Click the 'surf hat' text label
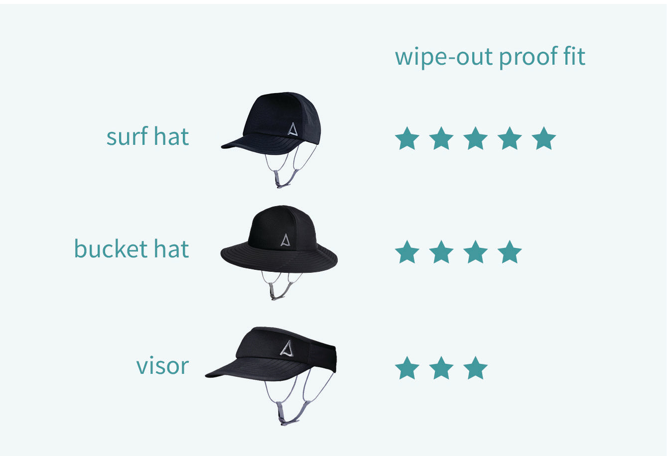Image resolution: width=667 pixels, height=456 pixels. [x=148, y=136]
